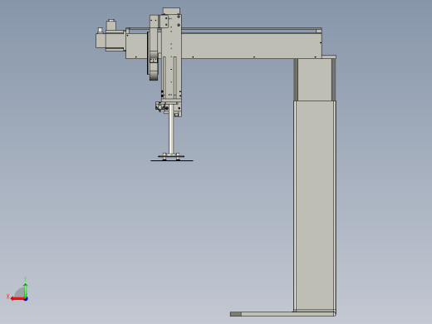Click the "Y" label of the axis triad

[x=25, y=279]
